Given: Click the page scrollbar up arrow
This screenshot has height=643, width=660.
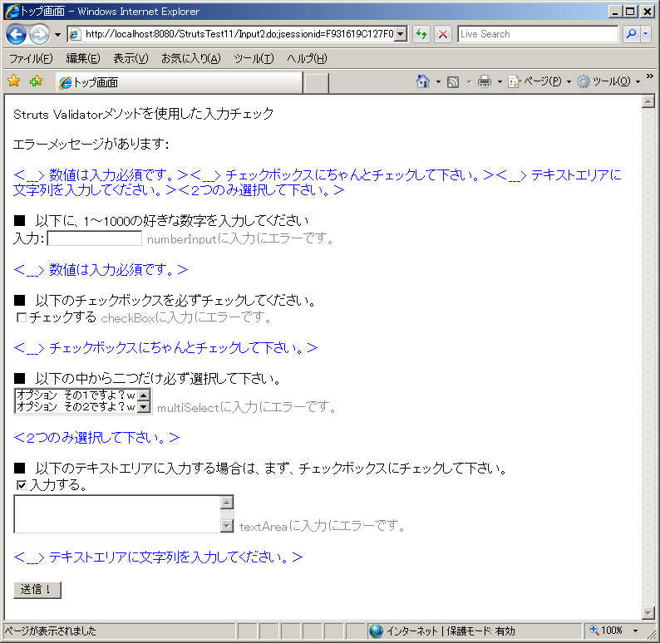Looking at the screenshot, I should click(648, 101).
